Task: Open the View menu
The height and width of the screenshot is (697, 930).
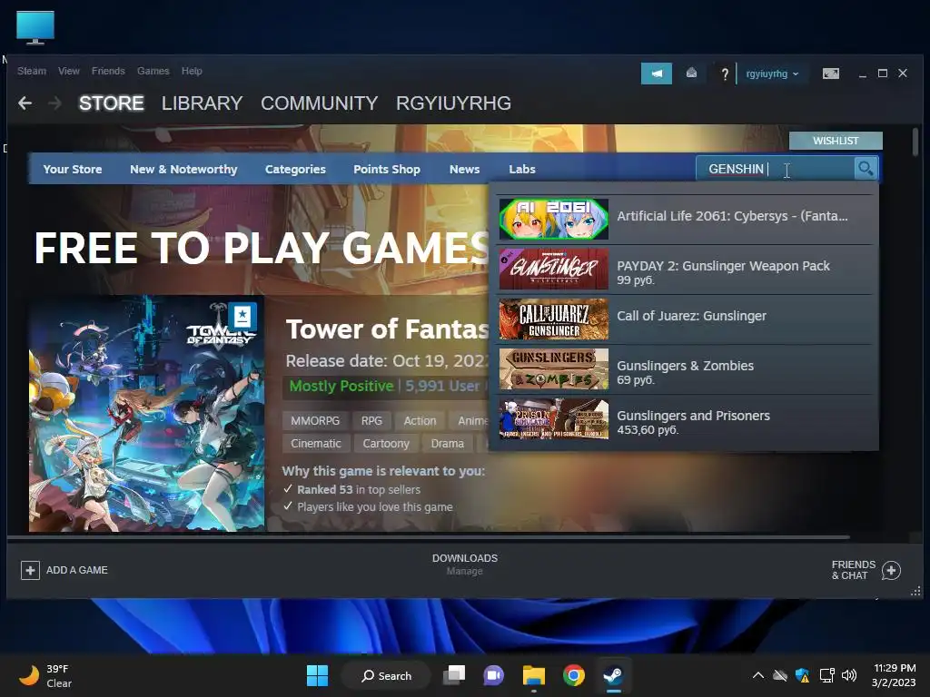Action: point(69,71)
